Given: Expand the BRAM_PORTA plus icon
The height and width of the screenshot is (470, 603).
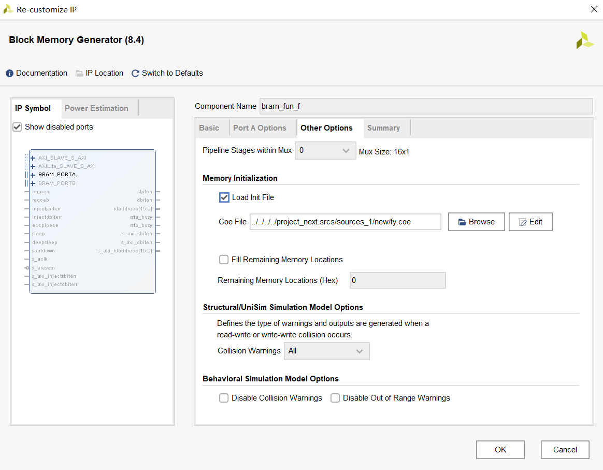Looking at the screenshot, I should pos(33,175).
